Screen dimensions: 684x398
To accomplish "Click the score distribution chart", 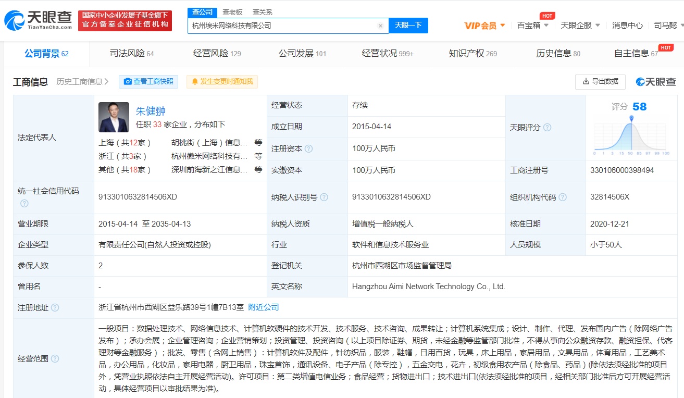I will (631, 135).
